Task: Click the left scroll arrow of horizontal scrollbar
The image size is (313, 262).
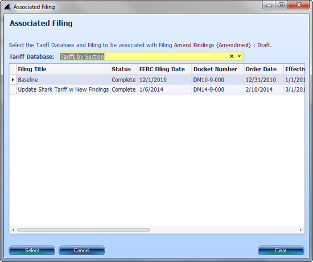Action: pyautogui.click(x=13, y=230)
